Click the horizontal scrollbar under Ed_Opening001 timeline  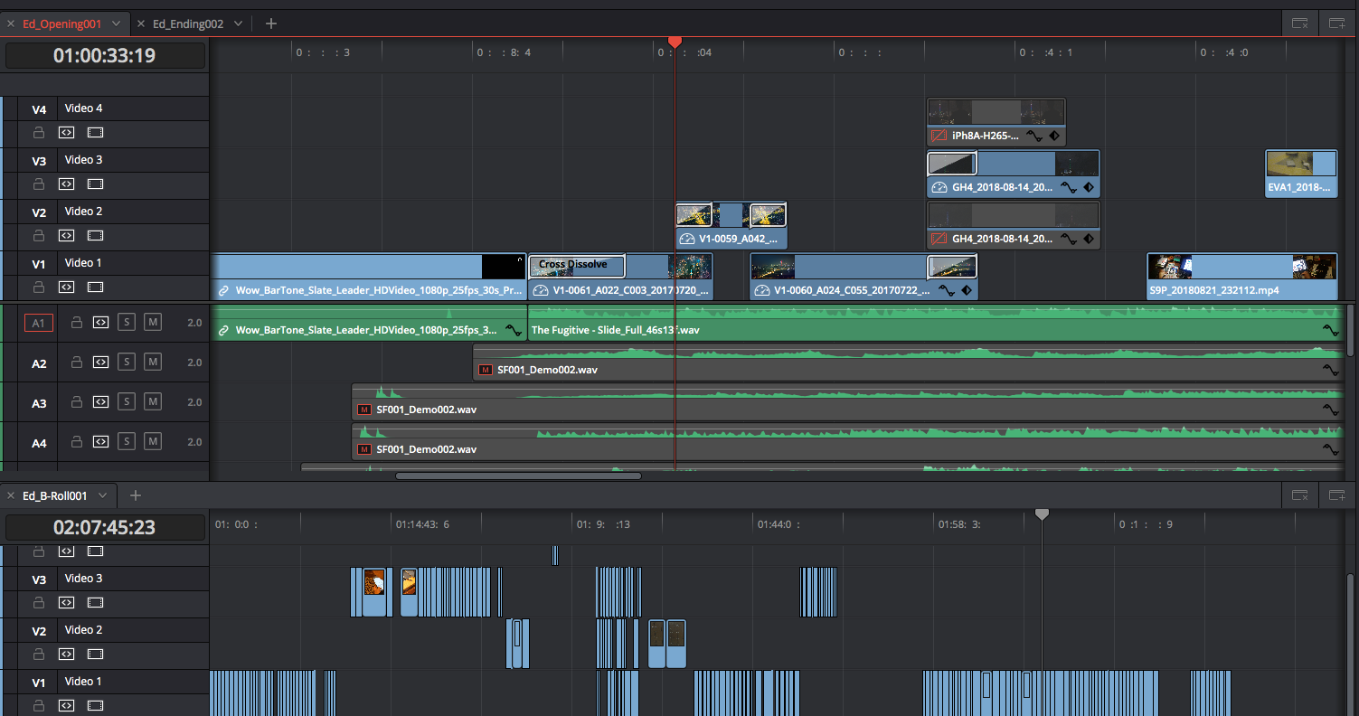click(x=518, y=476)
